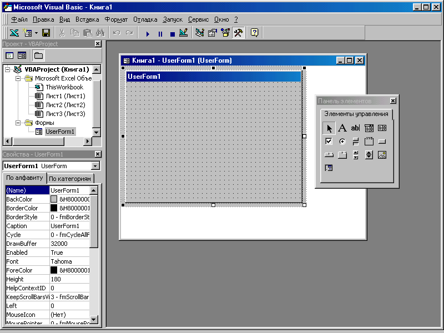This screenshot has height=333, width=444.
Task: Select the ScrollBar control tool
Action: (355, 155)
